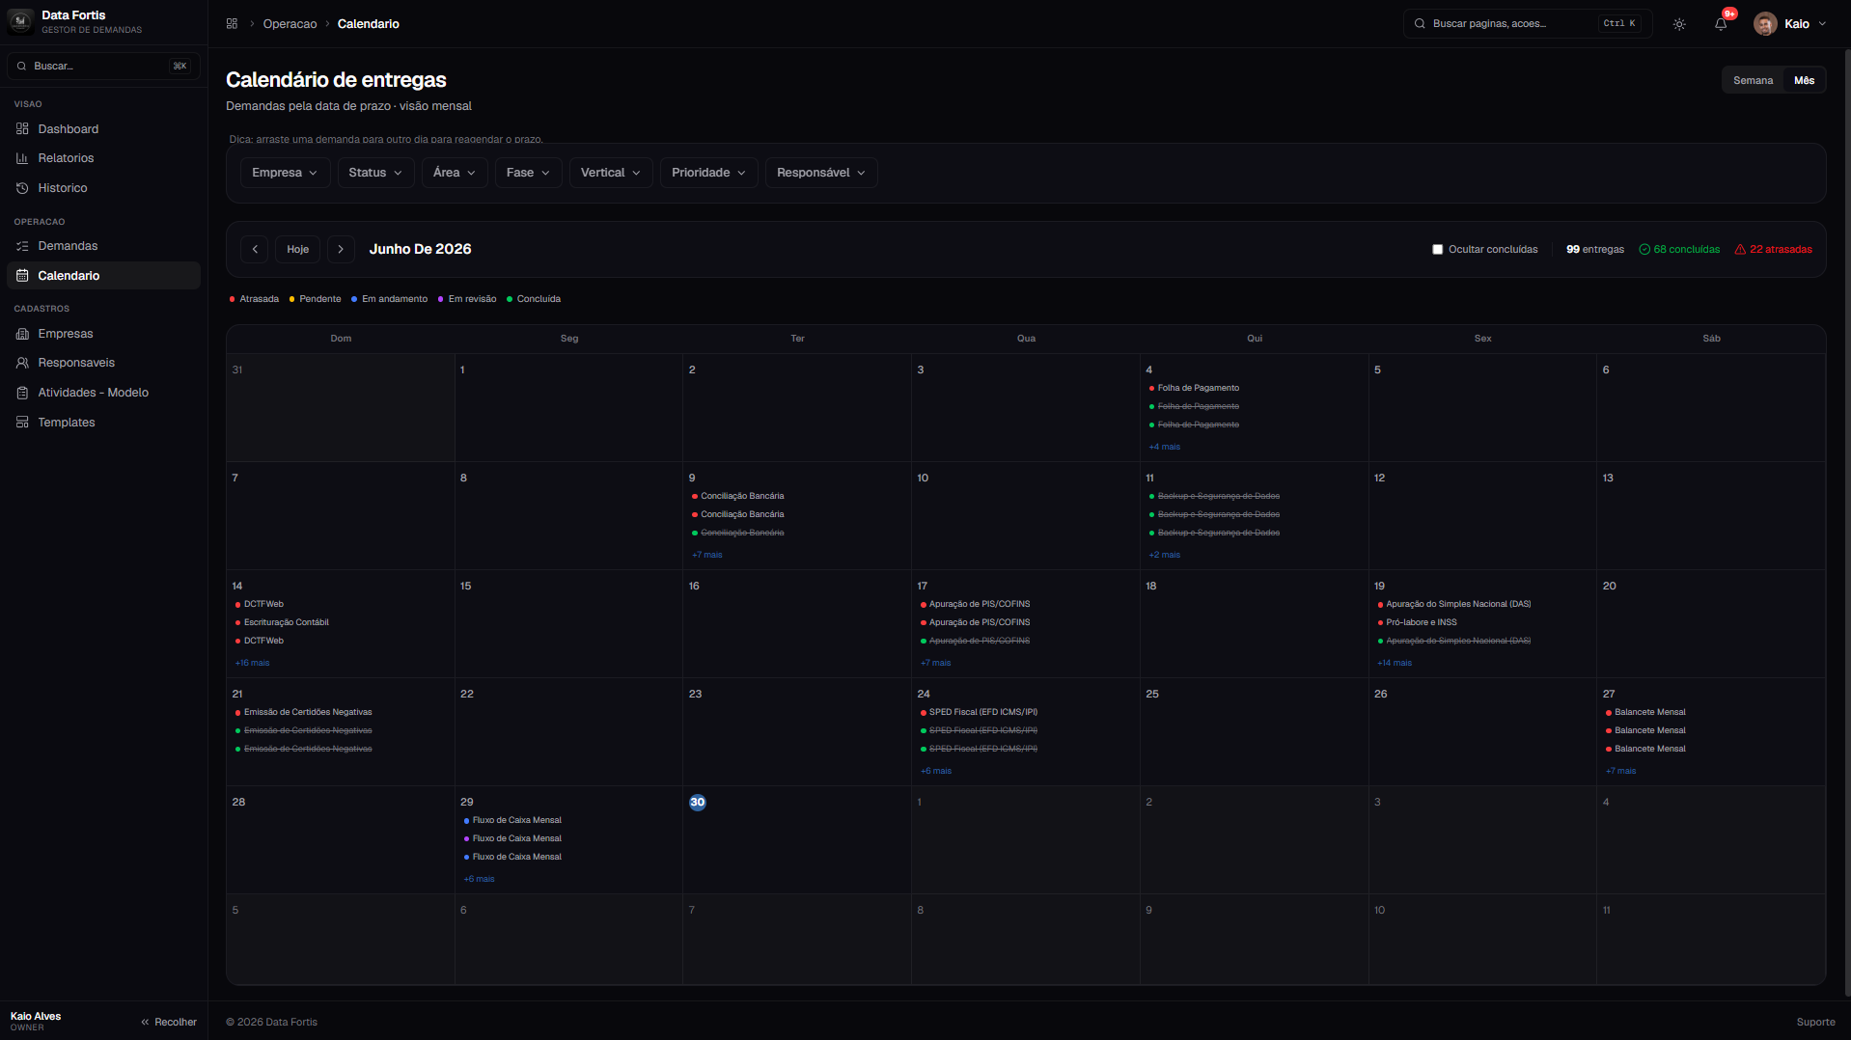This screenshot has width=1851, height=1040.
Task: Switch to Mês view
Action: [1804, 80]
